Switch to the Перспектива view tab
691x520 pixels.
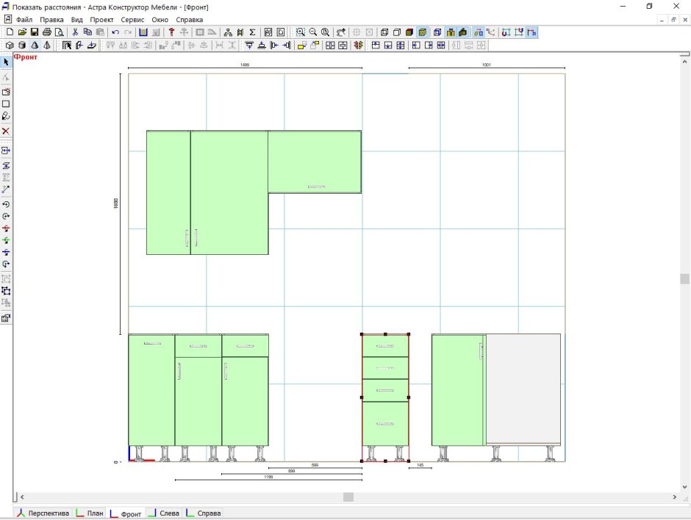43,513
